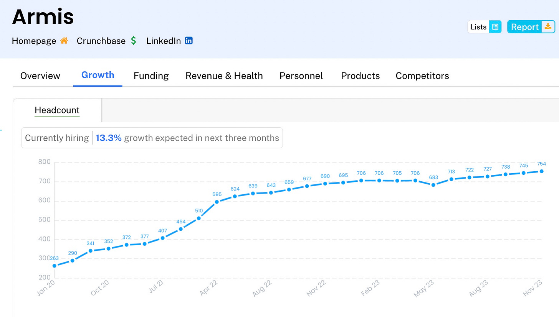Go to Revenue & Health tab
This screenshot has width=559, height=317.
(224, 76)
